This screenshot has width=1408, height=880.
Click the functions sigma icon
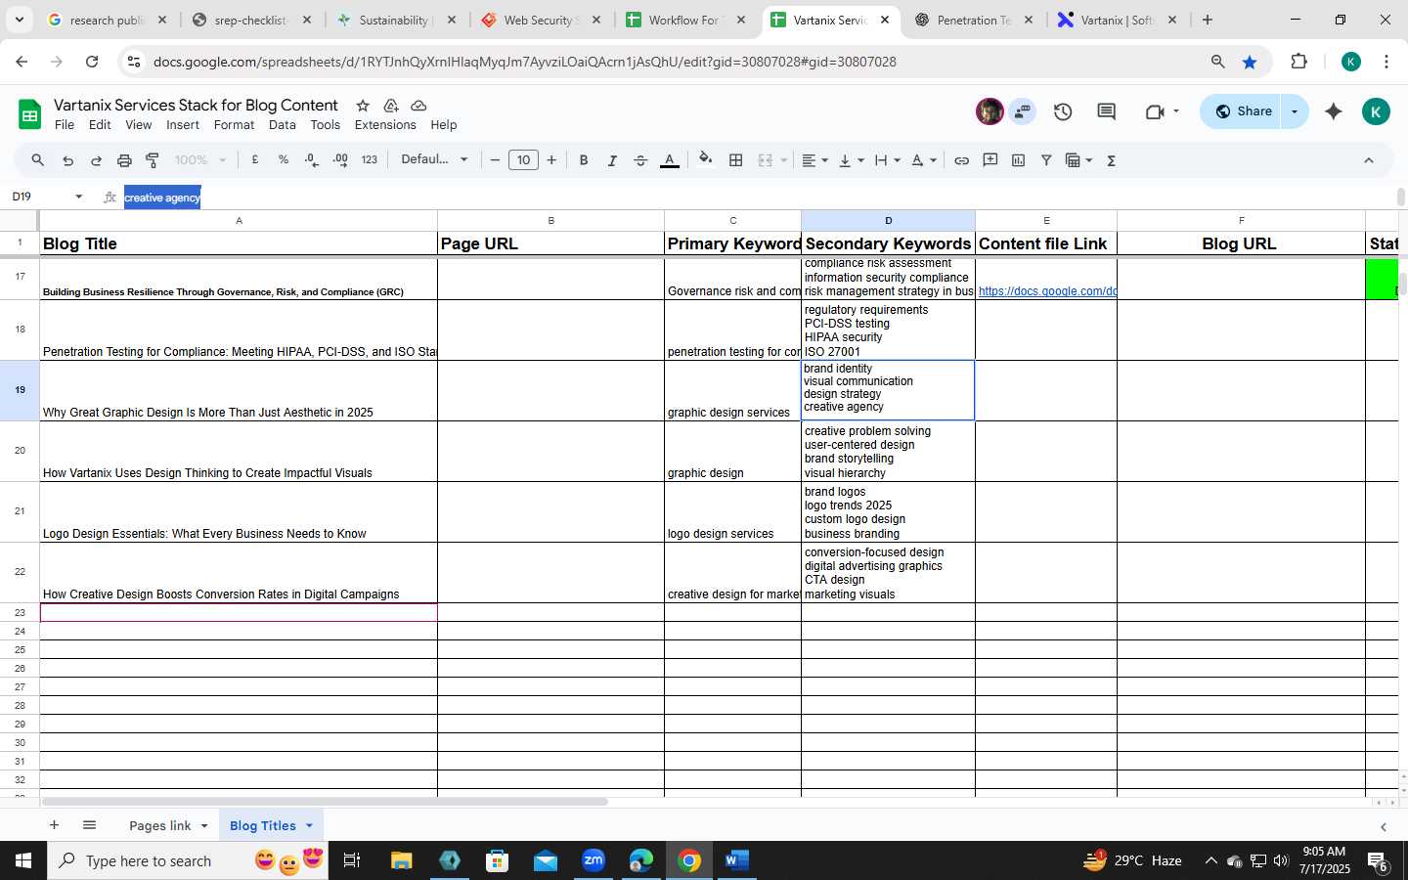coord(1112,160)
